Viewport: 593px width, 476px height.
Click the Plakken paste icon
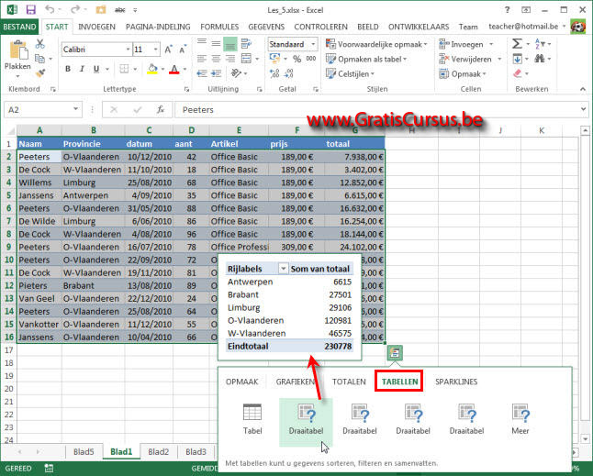pos(17,50)
